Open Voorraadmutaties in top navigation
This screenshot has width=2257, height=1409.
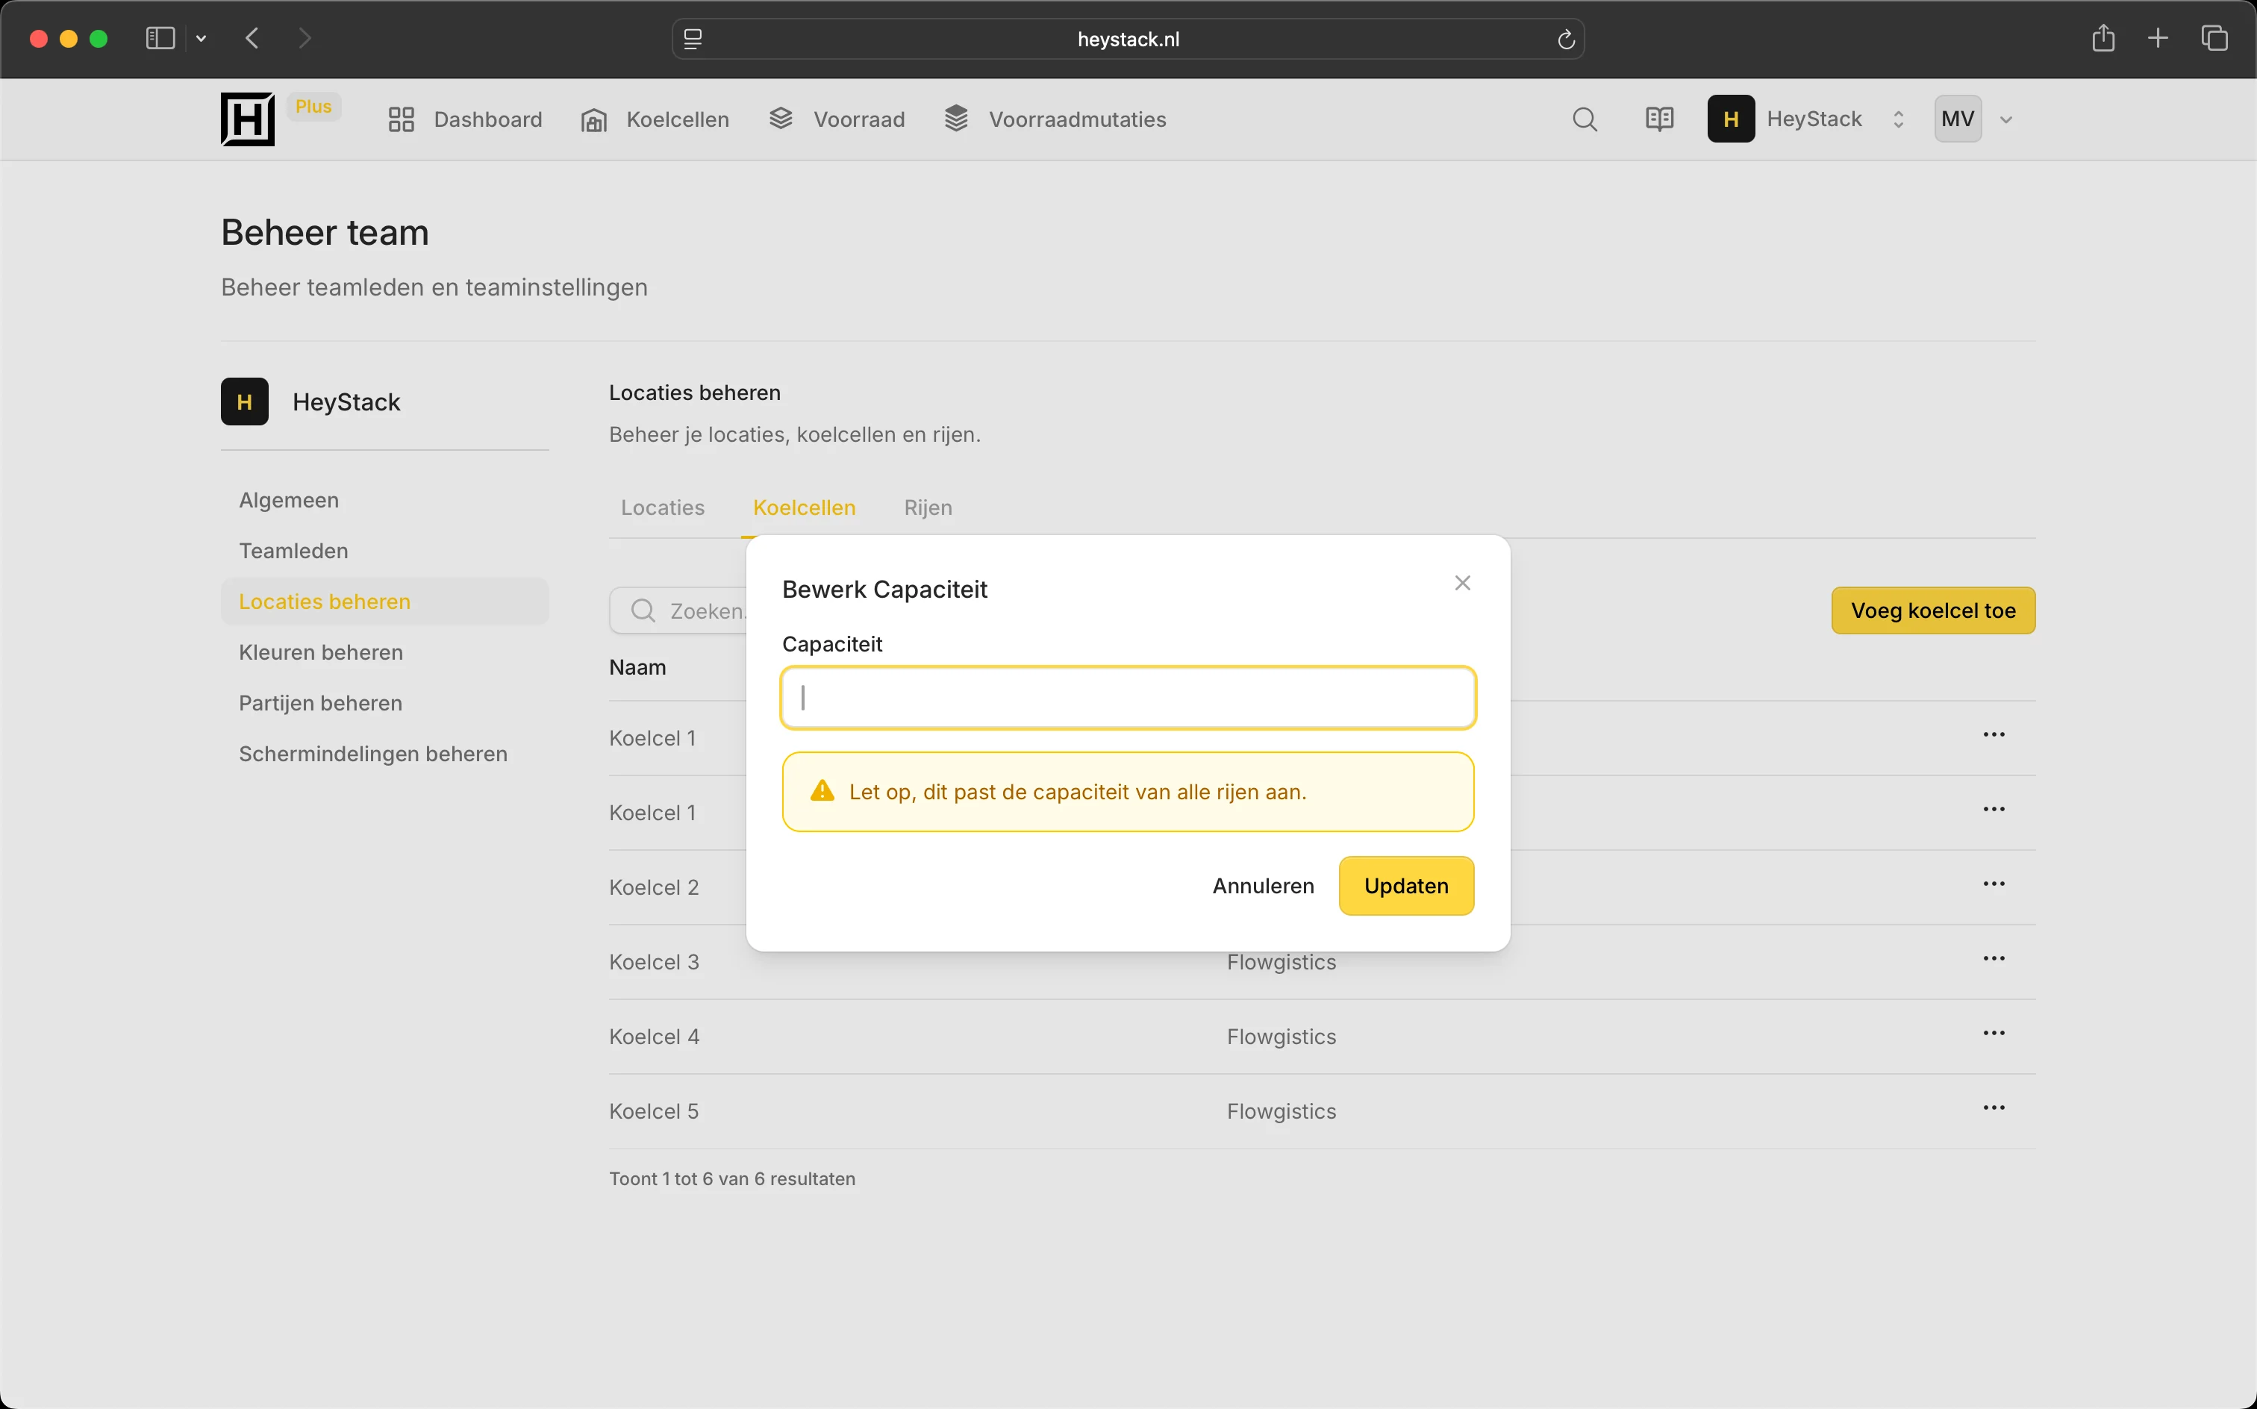point(1055,119)
